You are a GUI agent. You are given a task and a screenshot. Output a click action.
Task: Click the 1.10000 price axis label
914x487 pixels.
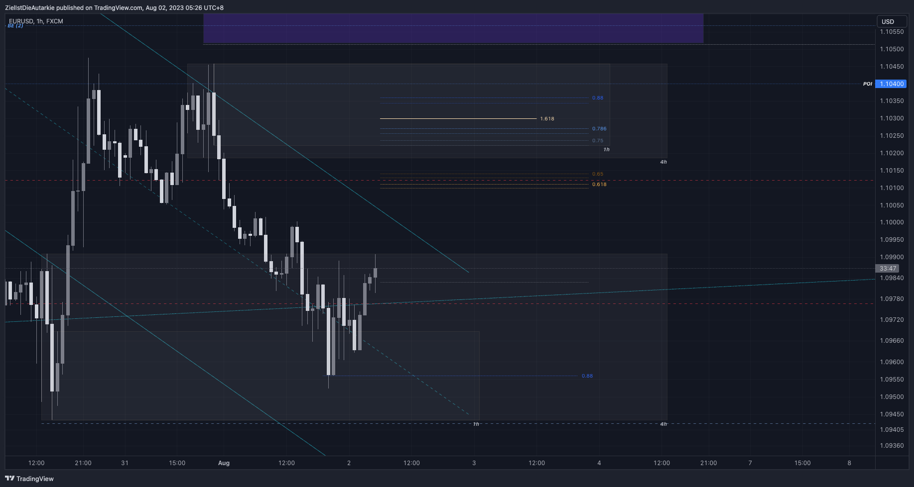[x=892, y=222]
